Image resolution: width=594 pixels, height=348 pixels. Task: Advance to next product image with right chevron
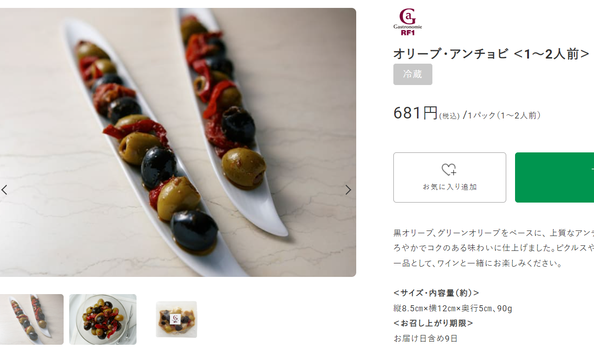[348, 190]
